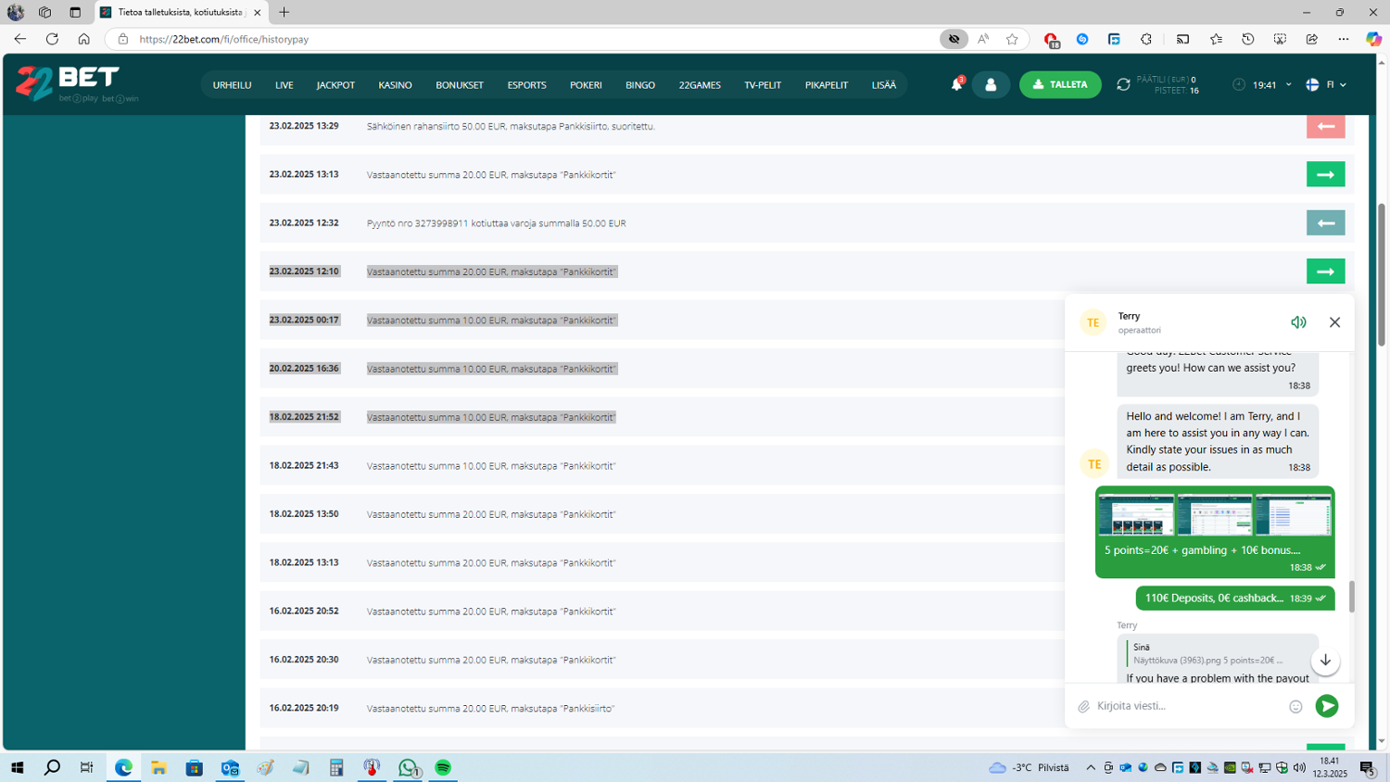Image resolution: width=1390 pixels, height=782 pixels.
Task: Send the chat message with green arrow button
Action: [x=1327, y=706]
